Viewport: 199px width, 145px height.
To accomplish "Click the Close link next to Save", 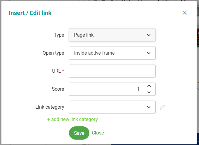I will (98, 133).
